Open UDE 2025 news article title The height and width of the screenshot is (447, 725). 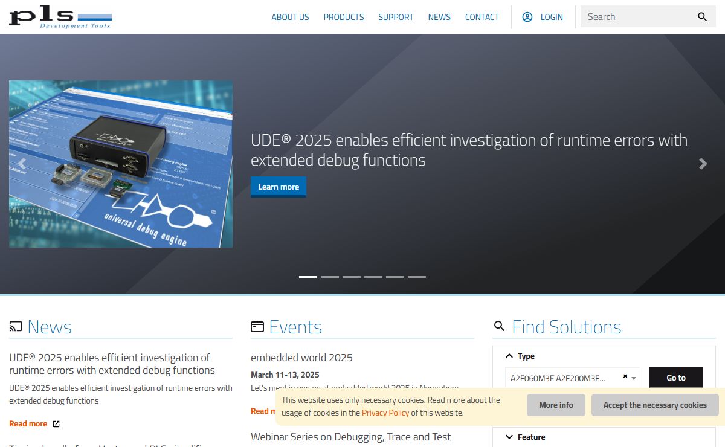tap(112, 364)
